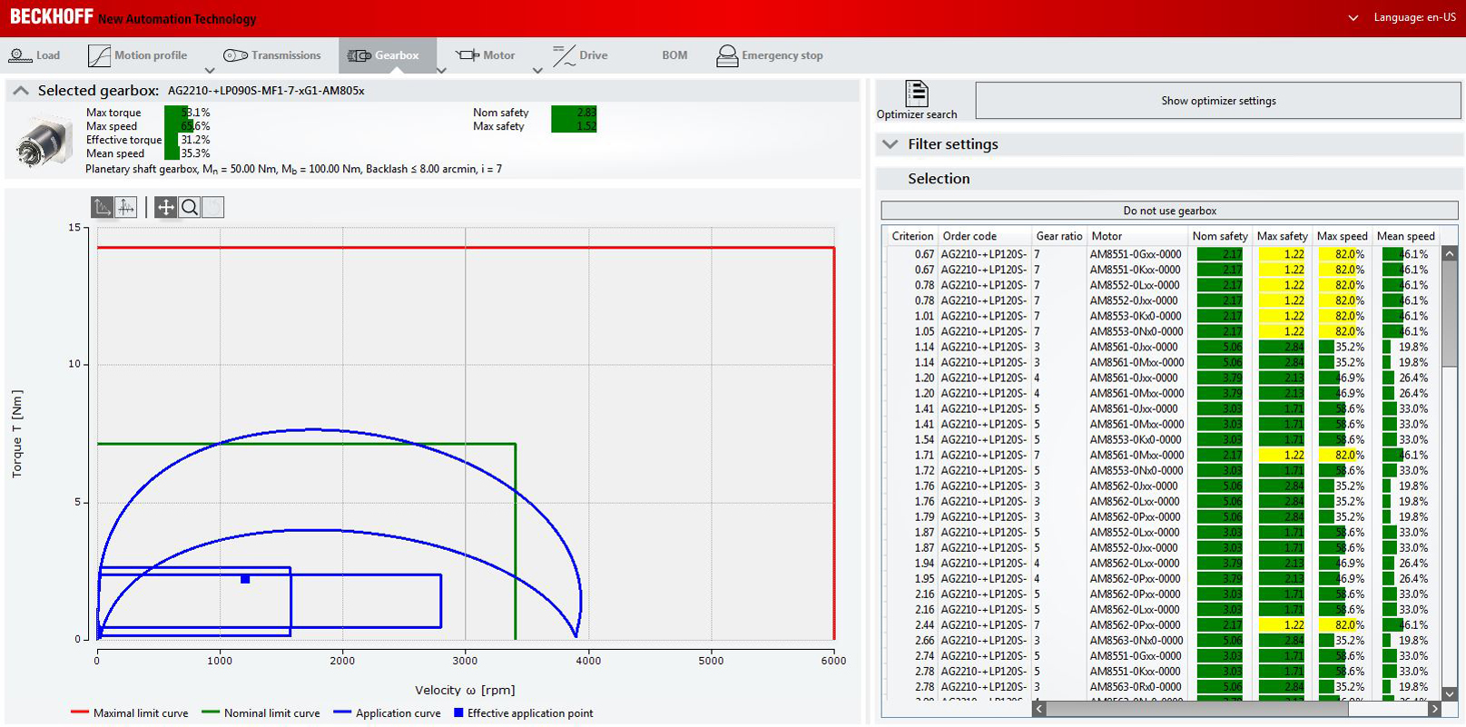
Task: Click the selected gearbox product image
Action: tap(44, 142)
